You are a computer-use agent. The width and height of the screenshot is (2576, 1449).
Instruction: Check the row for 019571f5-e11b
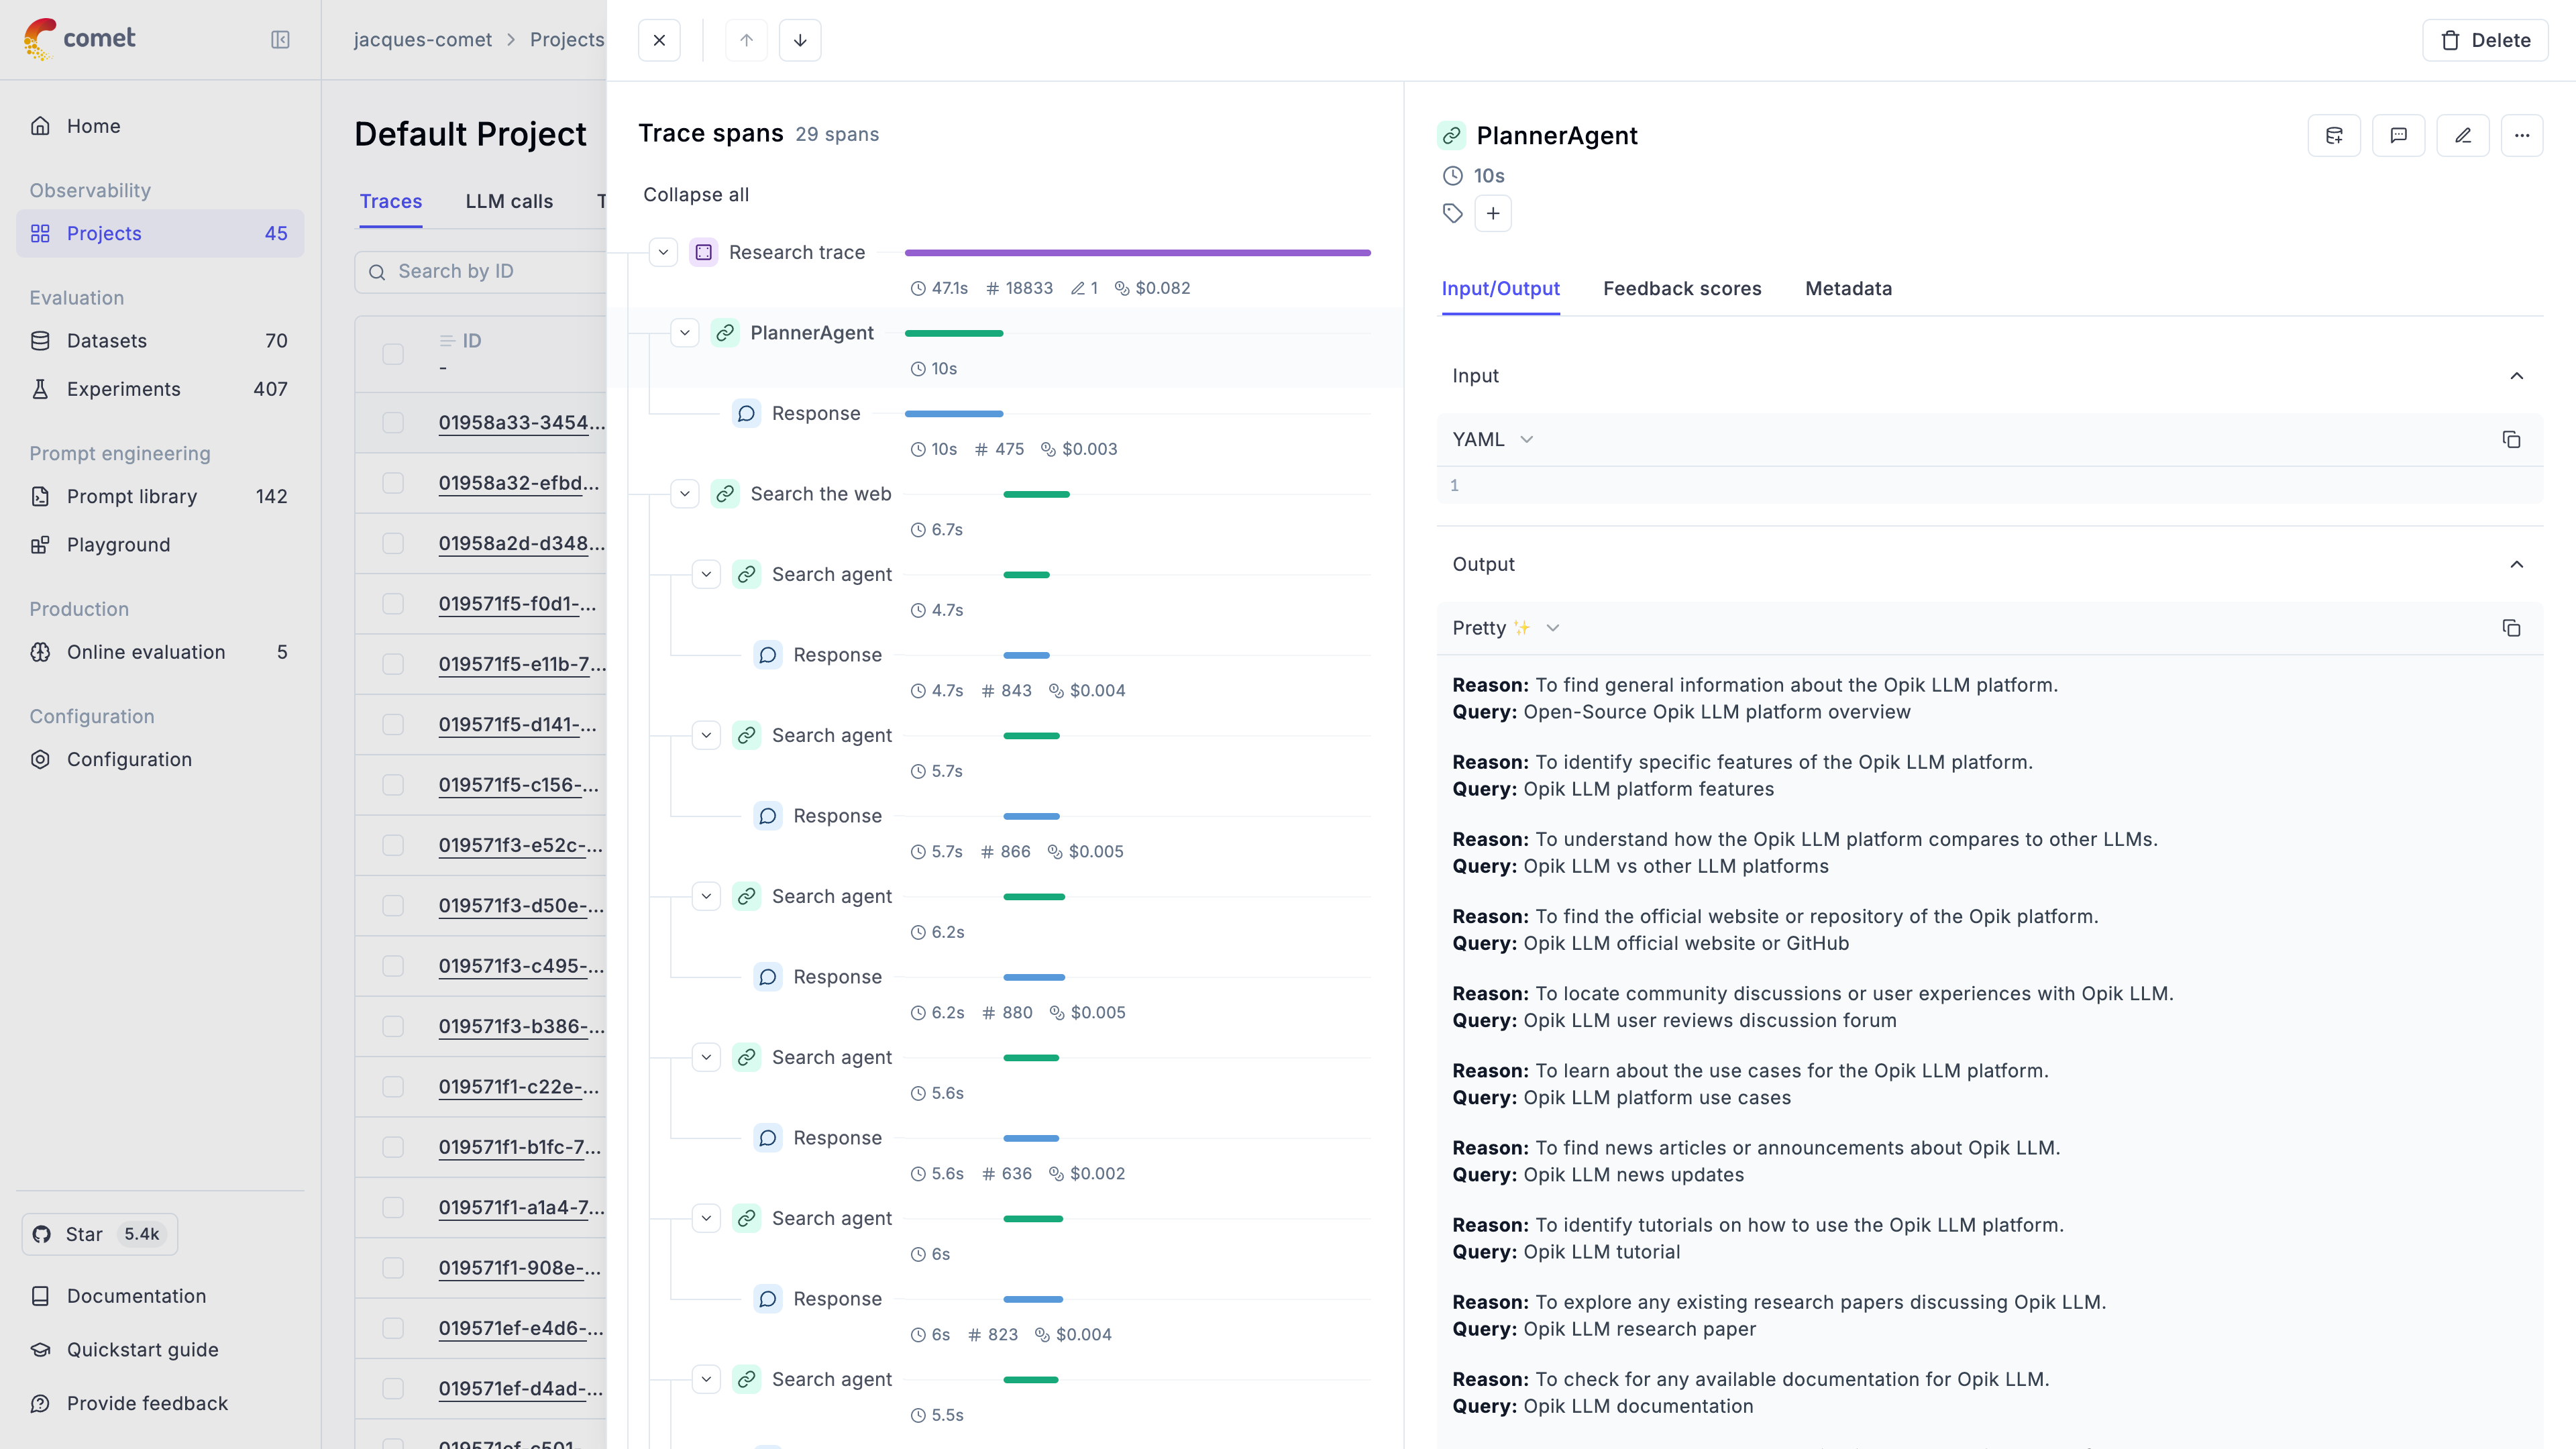pos(393,664)
